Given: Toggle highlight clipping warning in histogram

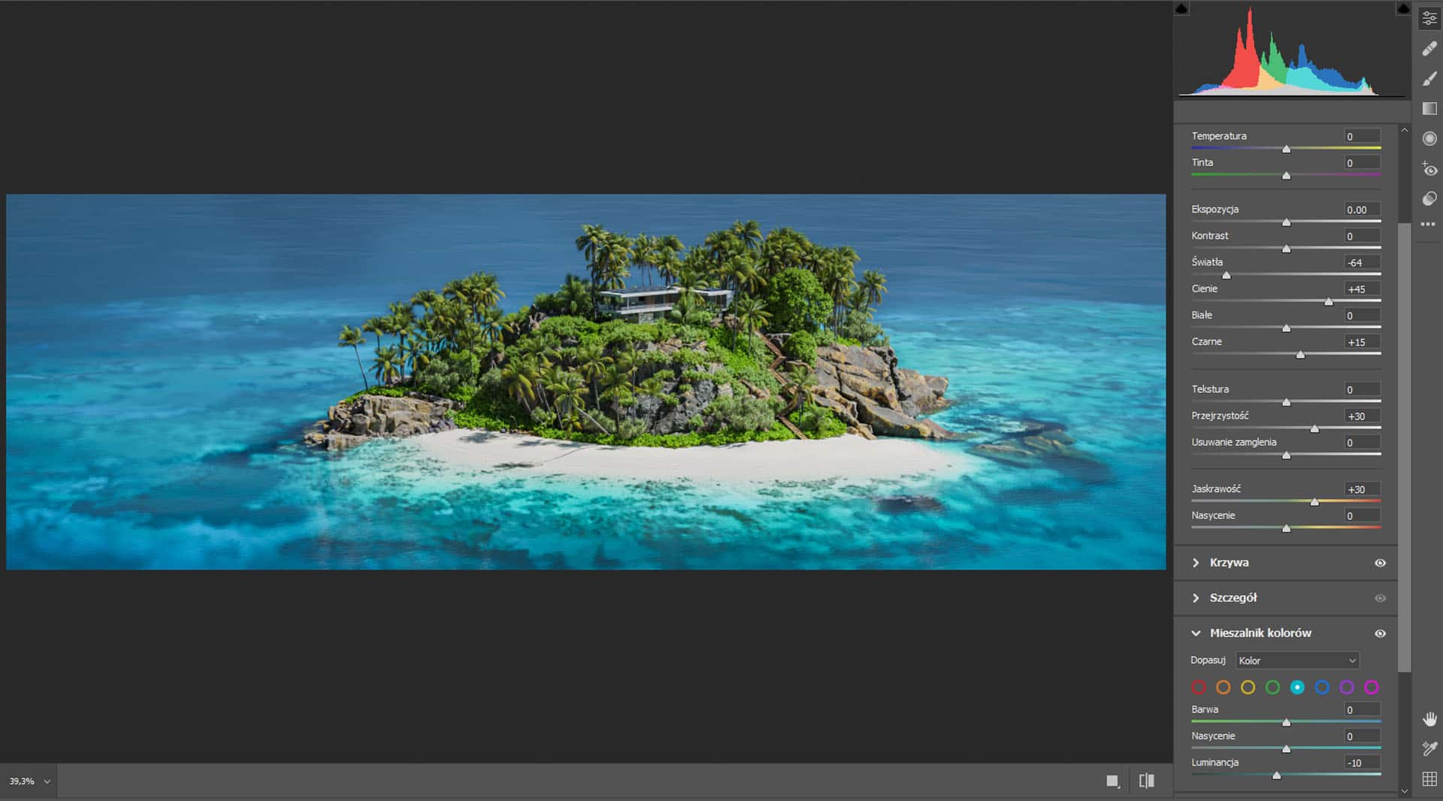Looking at the screenshot, I should (x=1402, y=8).
